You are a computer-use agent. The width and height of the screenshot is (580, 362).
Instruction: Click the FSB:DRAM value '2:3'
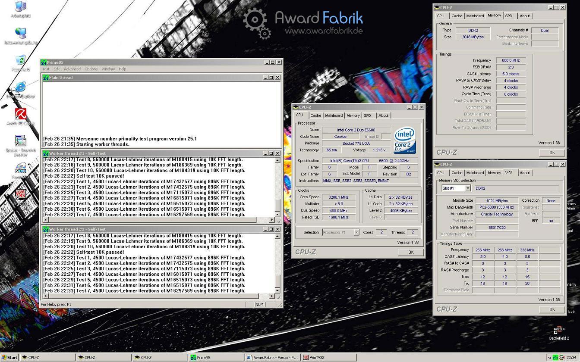511,67
